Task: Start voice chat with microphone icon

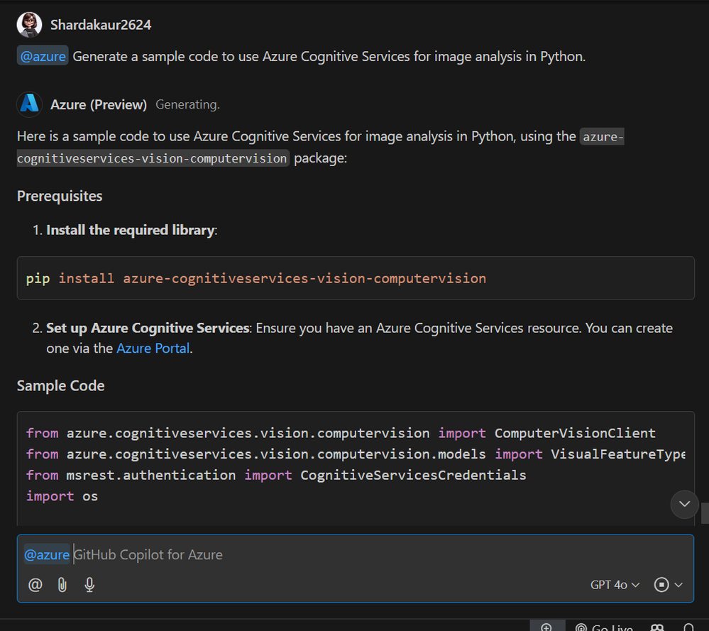Action: pos(89,585)
